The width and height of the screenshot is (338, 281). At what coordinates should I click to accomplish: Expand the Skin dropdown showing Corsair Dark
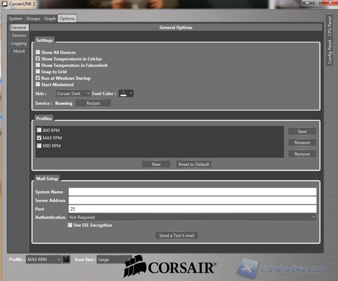coord(73,94)
